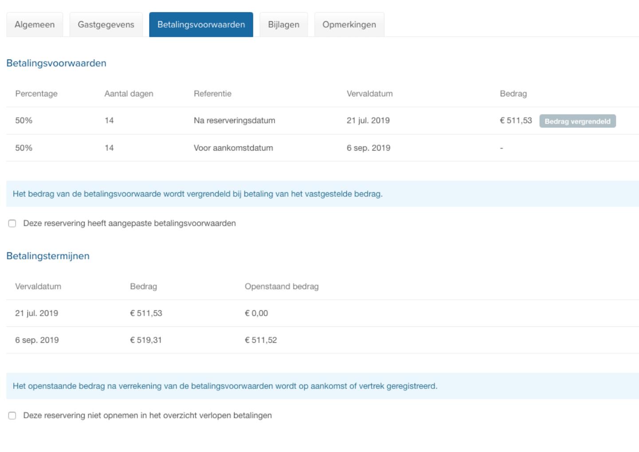Click the Referentie column header
The height and width of the screenshot is (452, 639).
[x=212, y=94]
